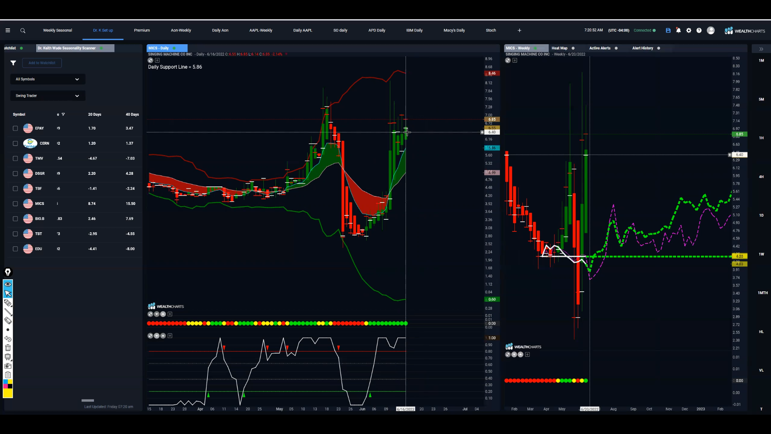Open the notifications bell icon
Screen dimensions: 771x434
pyautogui.click(x=678, y=31)
